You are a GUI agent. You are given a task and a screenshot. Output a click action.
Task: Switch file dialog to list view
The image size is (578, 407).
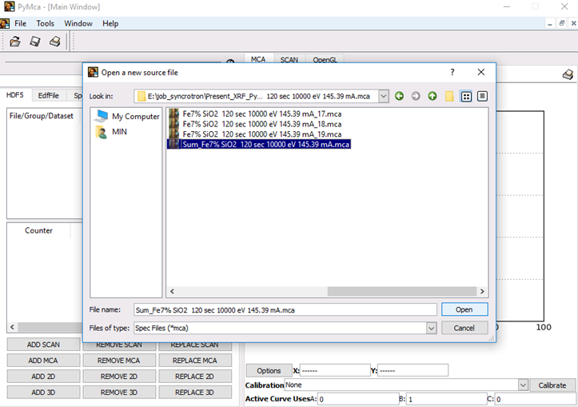pos(466,96)
